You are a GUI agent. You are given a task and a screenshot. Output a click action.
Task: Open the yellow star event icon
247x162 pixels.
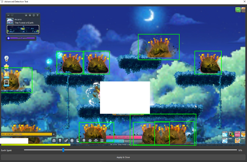pyautogui.click(x=7, y=66)
